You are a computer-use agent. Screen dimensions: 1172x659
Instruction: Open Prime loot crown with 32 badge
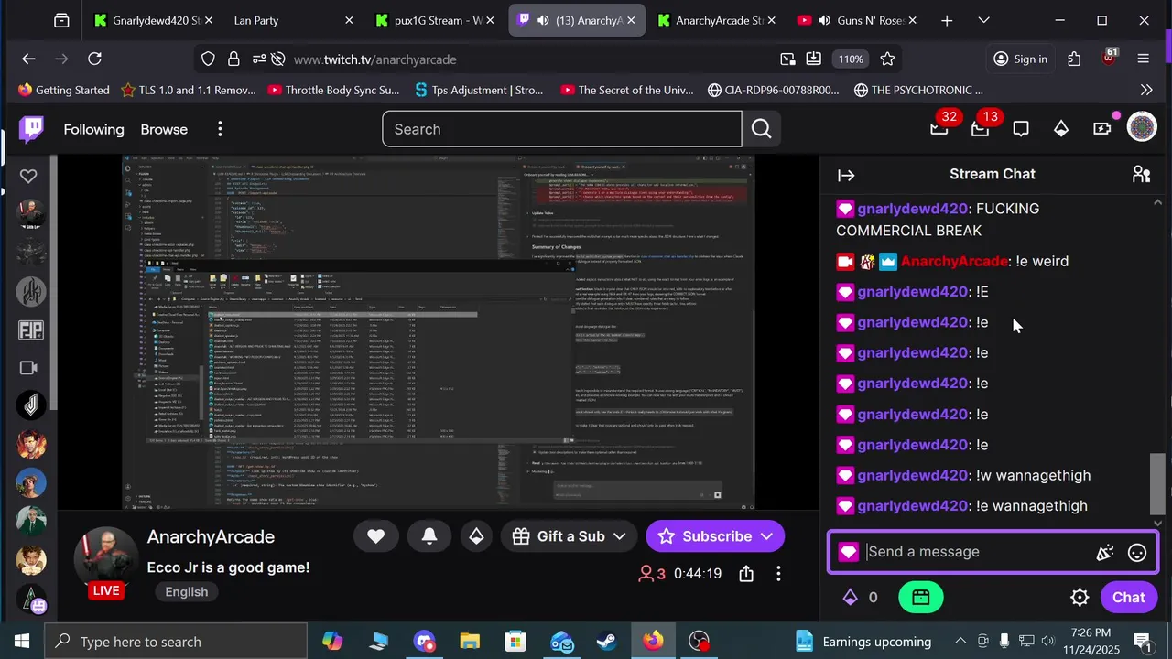tap(939, 129)
